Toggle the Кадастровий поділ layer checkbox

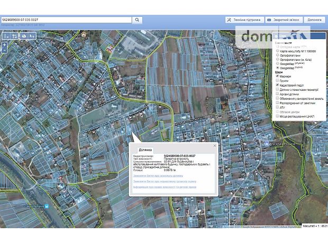pyautogui.click(x=277, y=85)
